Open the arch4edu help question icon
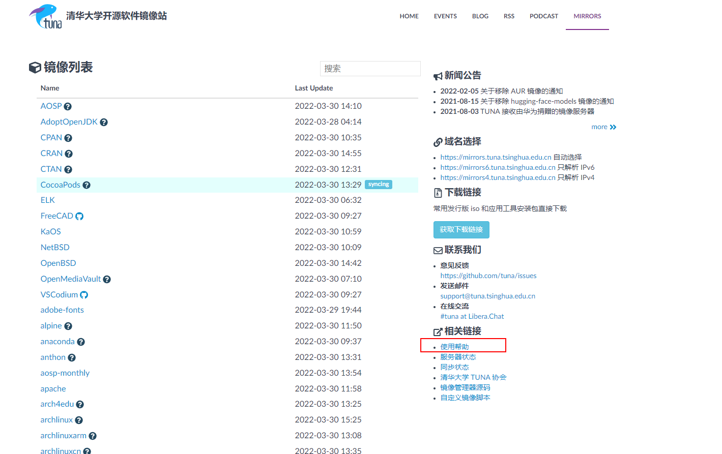Viewport: 722px width, 454px height. 80,405
